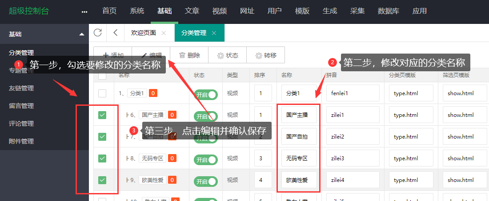Image resolution: width=489 pixels, height=201 pixels.
Task: Click the 国产主播 name tag in list
Action: pyautogui.click(x=152, y=115)
